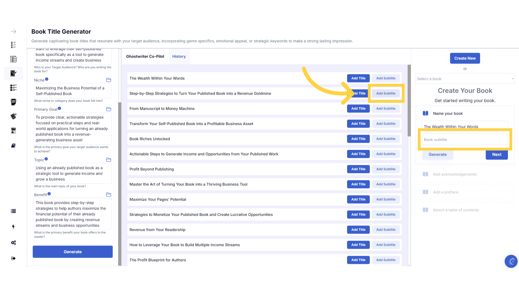Open settings gears icon in sidebar
519x292 pixels.
click(13, 243)
